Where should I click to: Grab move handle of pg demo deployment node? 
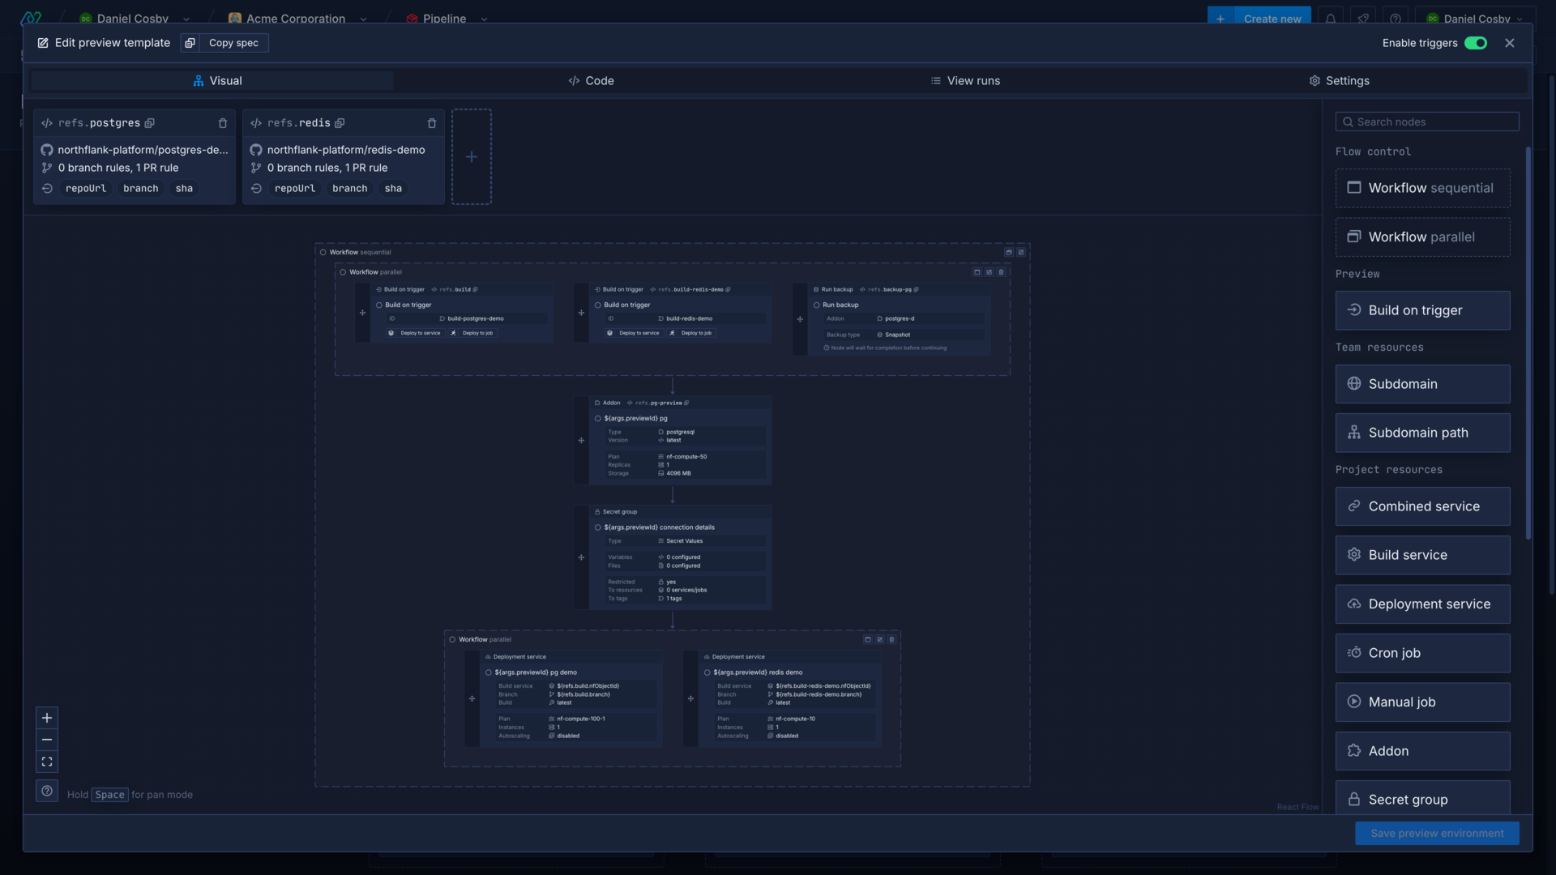tap(472, 698)
